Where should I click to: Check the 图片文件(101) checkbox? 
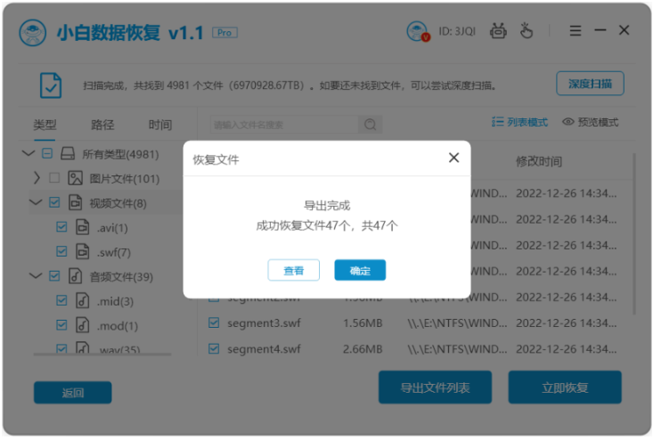pos(54,178)
